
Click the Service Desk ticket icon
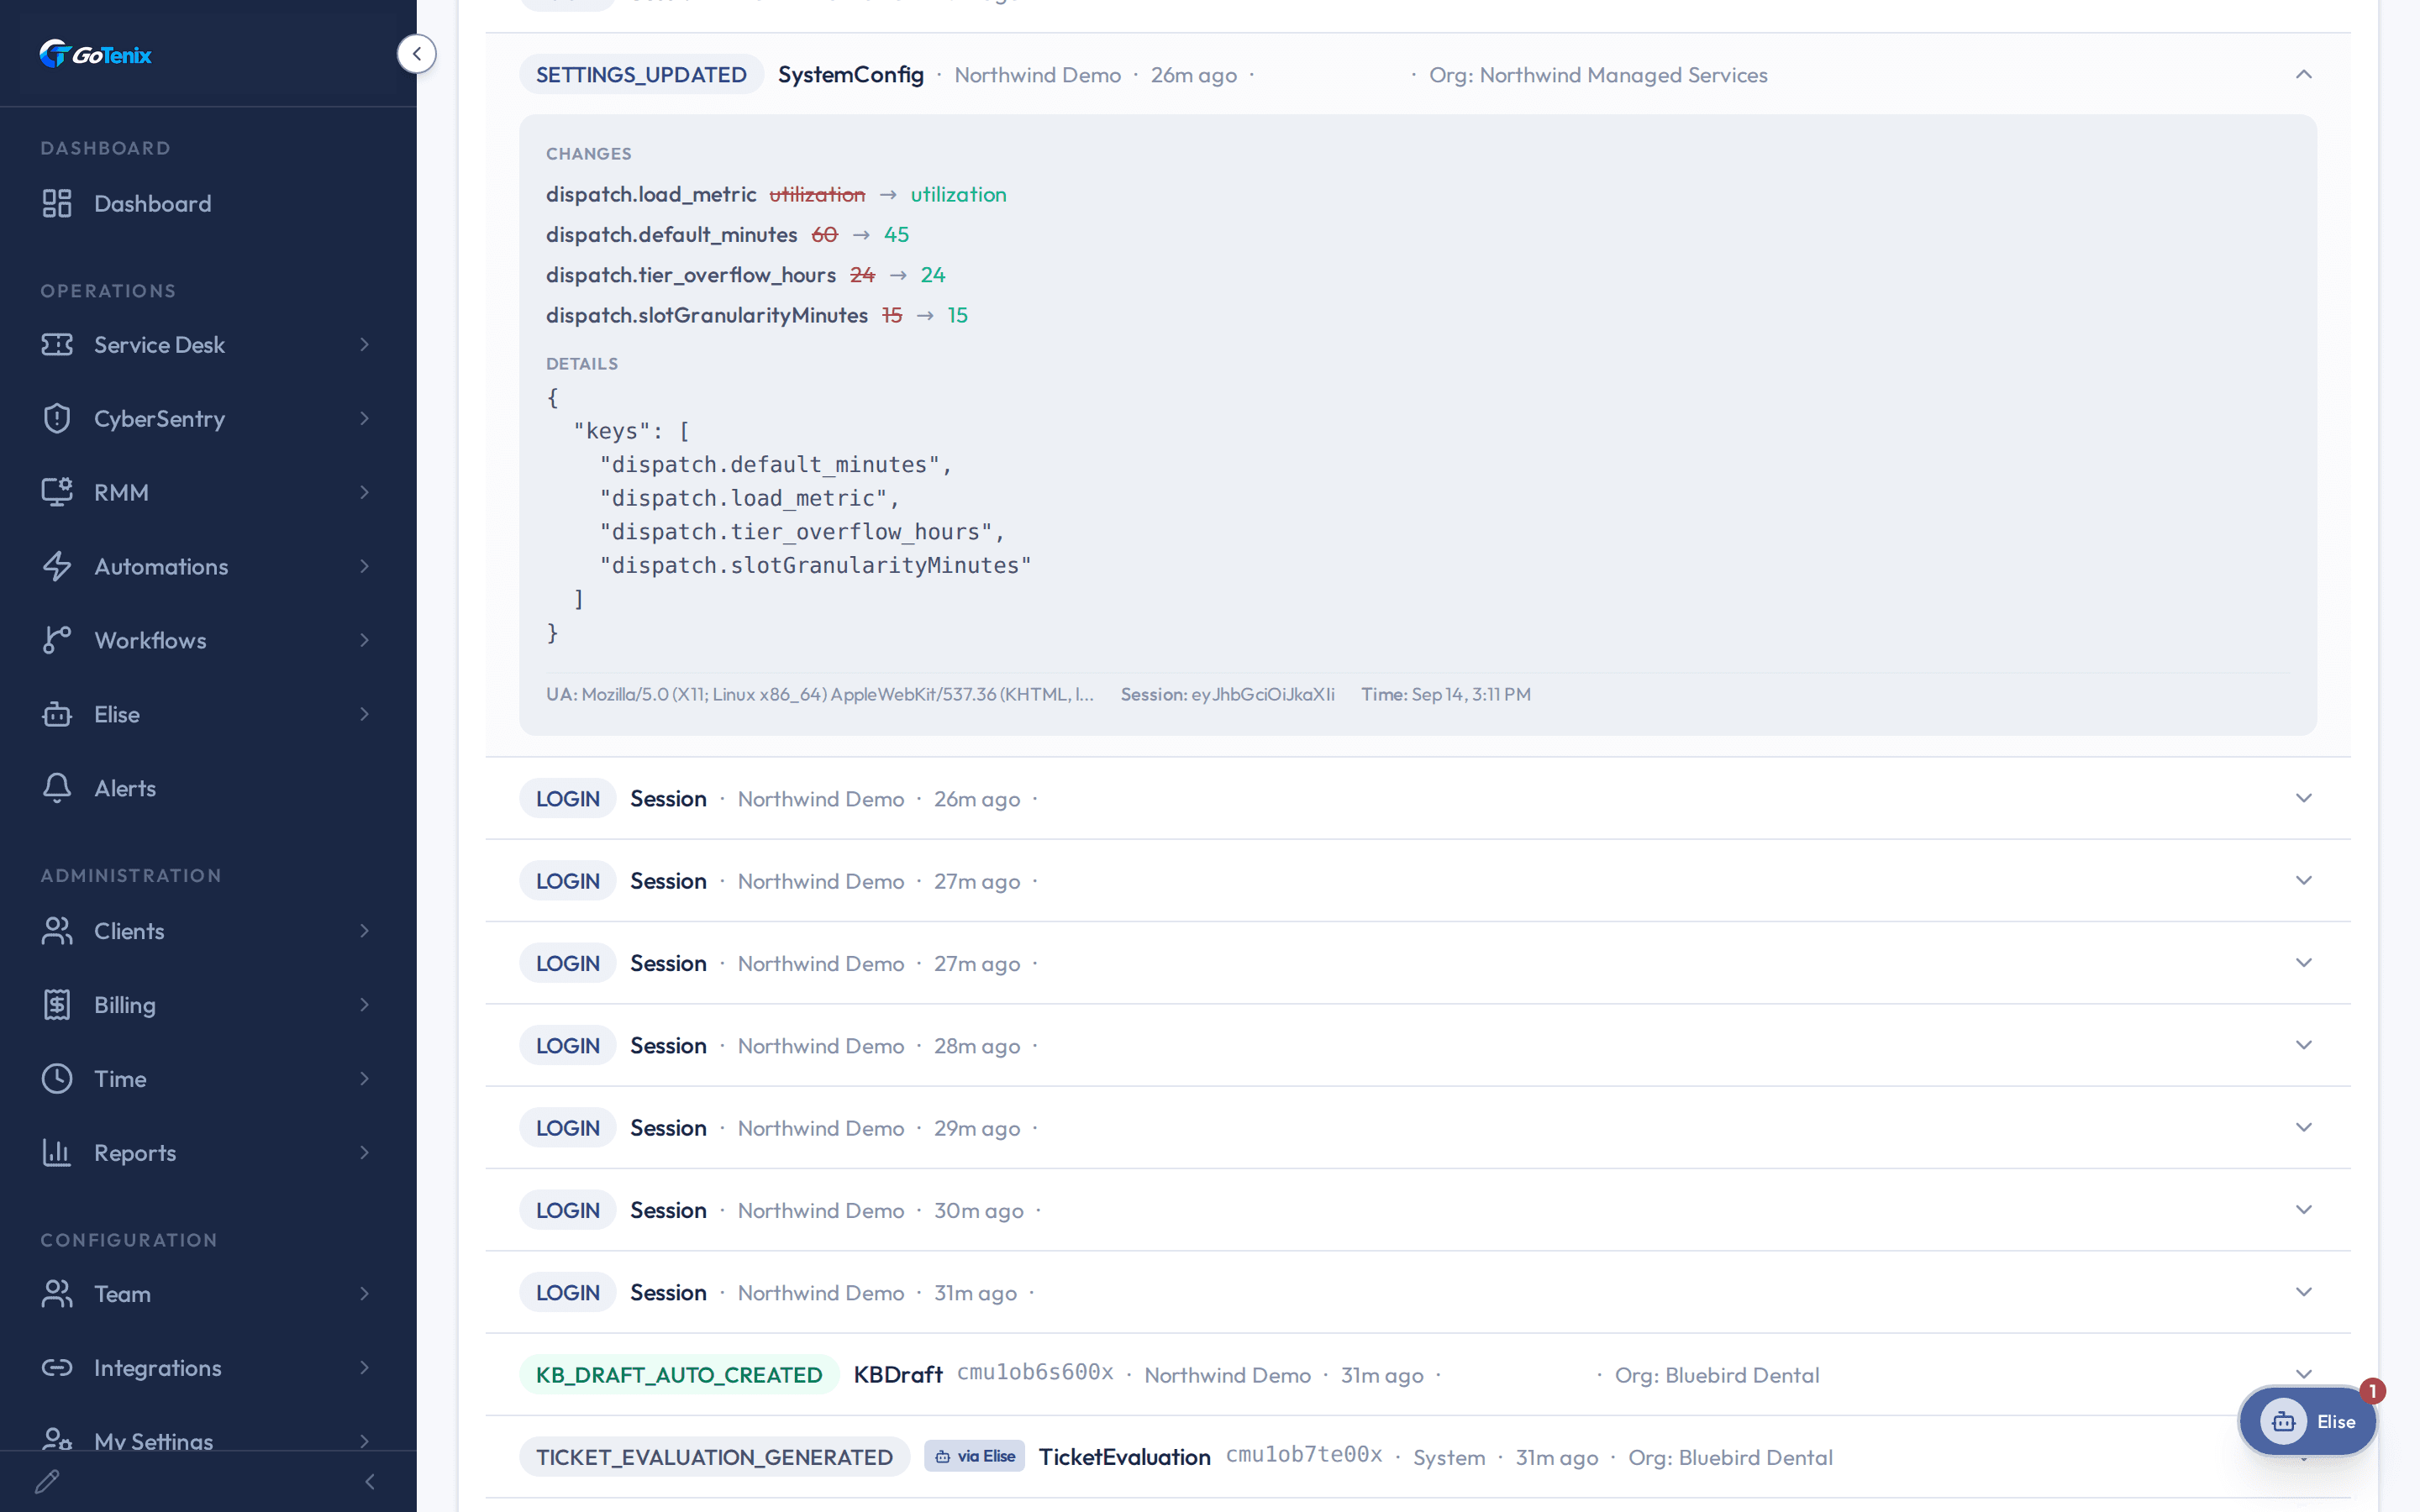(x=57, y=344)
